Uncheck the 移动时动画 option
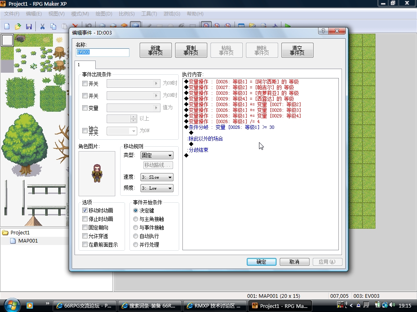The height and width of the screenshot is (312, 417). 85,210
